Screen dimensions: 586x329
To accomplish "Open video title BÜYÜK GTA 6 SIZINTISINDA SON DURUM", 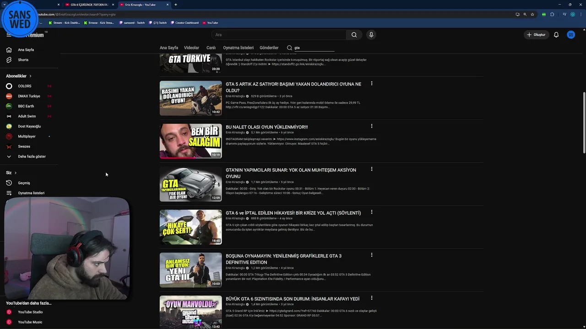I will point(293,299).
